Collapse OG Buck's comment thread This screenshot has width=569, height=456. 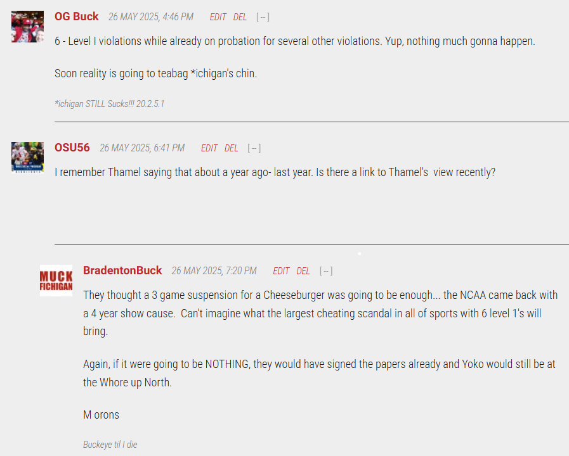[263, 17]
